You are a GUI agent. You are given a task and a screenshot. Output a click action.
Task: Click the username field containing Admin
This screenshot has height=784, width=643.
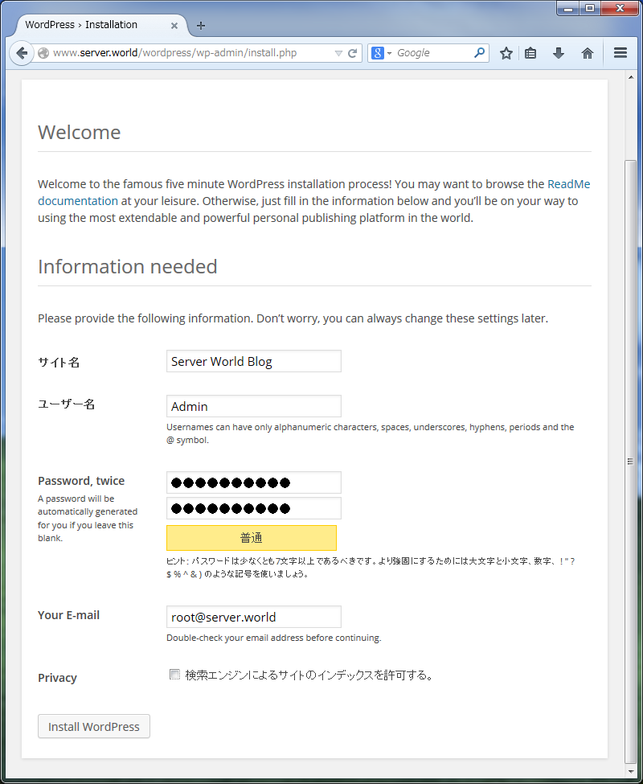point(254,406)
